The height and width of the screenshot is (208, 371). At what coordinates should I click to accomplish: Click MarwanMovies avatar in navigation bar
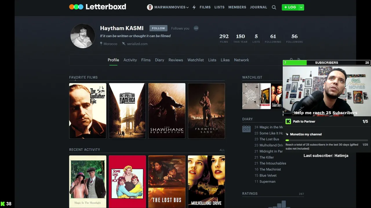point(150,7)
